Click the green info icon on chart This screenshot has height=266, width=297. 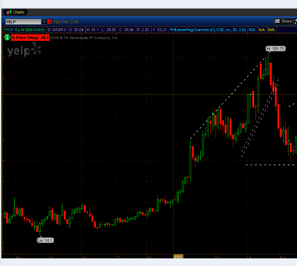click(7, 37)
